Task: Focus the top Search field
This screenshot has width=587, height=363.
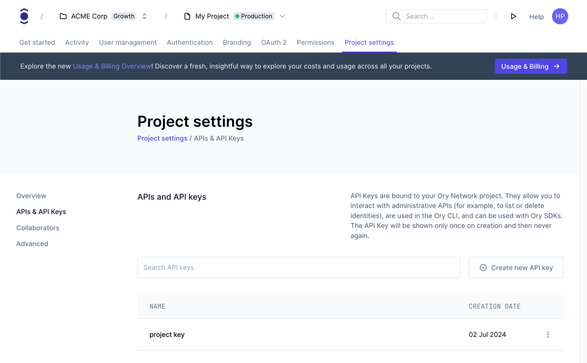Action: point(436,16)
